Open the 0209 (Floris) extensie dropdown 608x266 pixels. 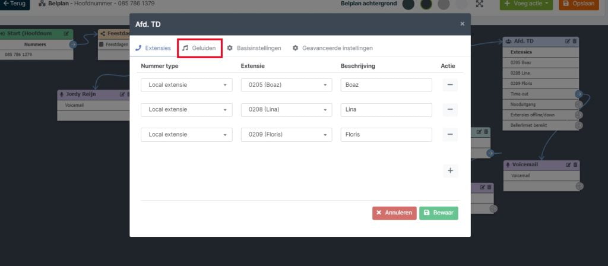tap(287, 135)
